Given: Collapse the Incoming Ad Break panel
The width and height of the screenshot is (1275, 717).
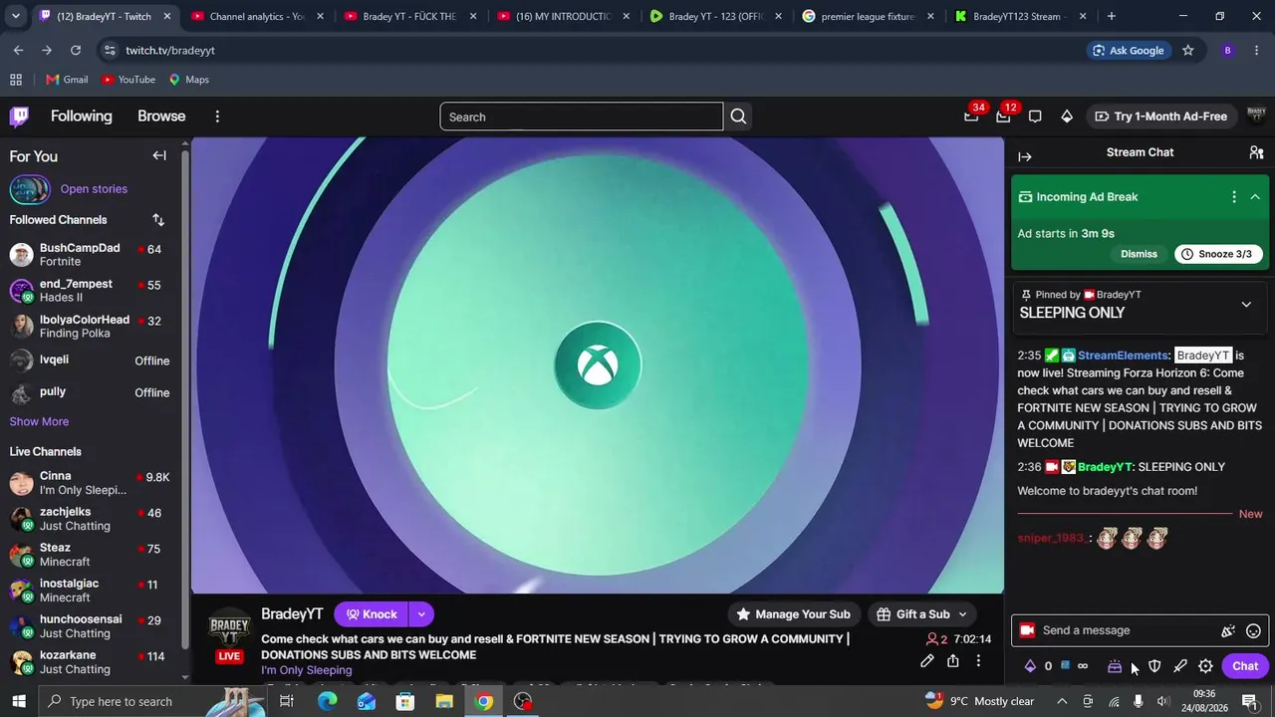Looking at the screenshot, I should [x=1255, y=197].
